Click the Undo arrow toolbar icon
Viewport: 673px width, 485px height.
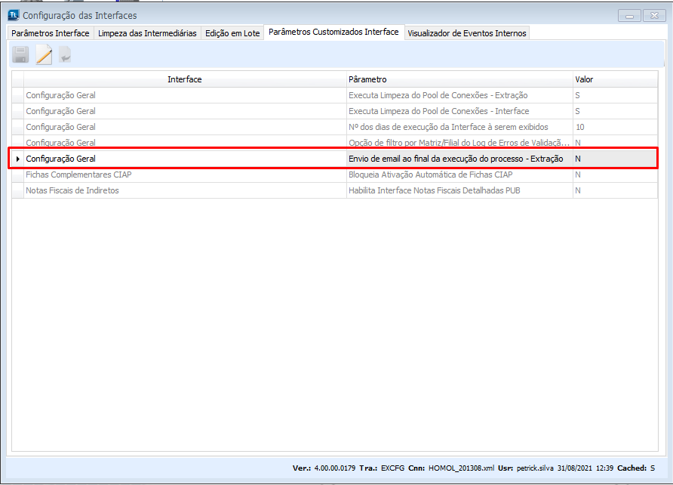pos(66,54)
